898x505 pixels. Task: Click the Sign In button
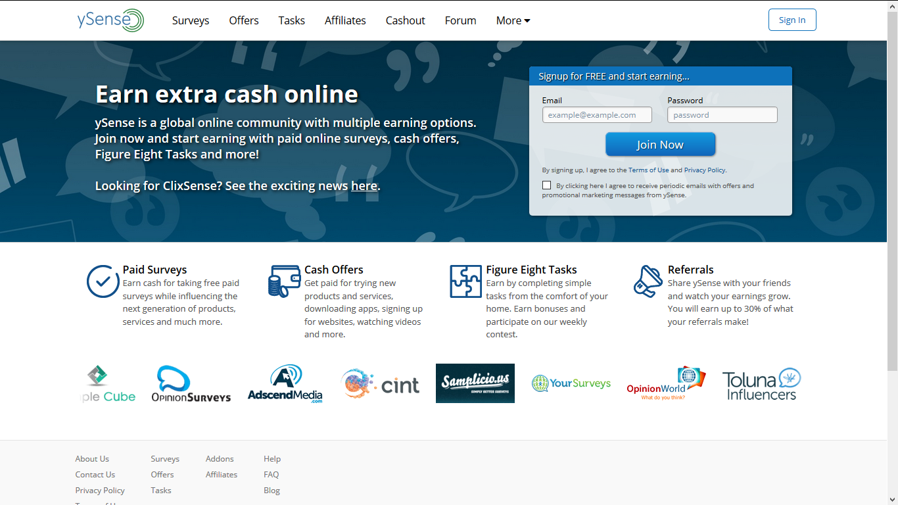point(792,20)
